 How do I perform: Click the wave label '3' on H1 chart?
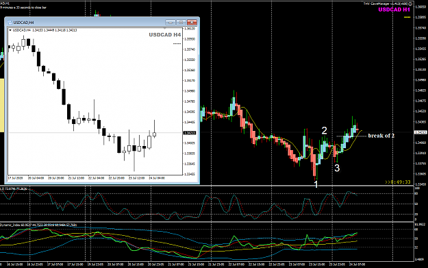(x=337, y=168)
